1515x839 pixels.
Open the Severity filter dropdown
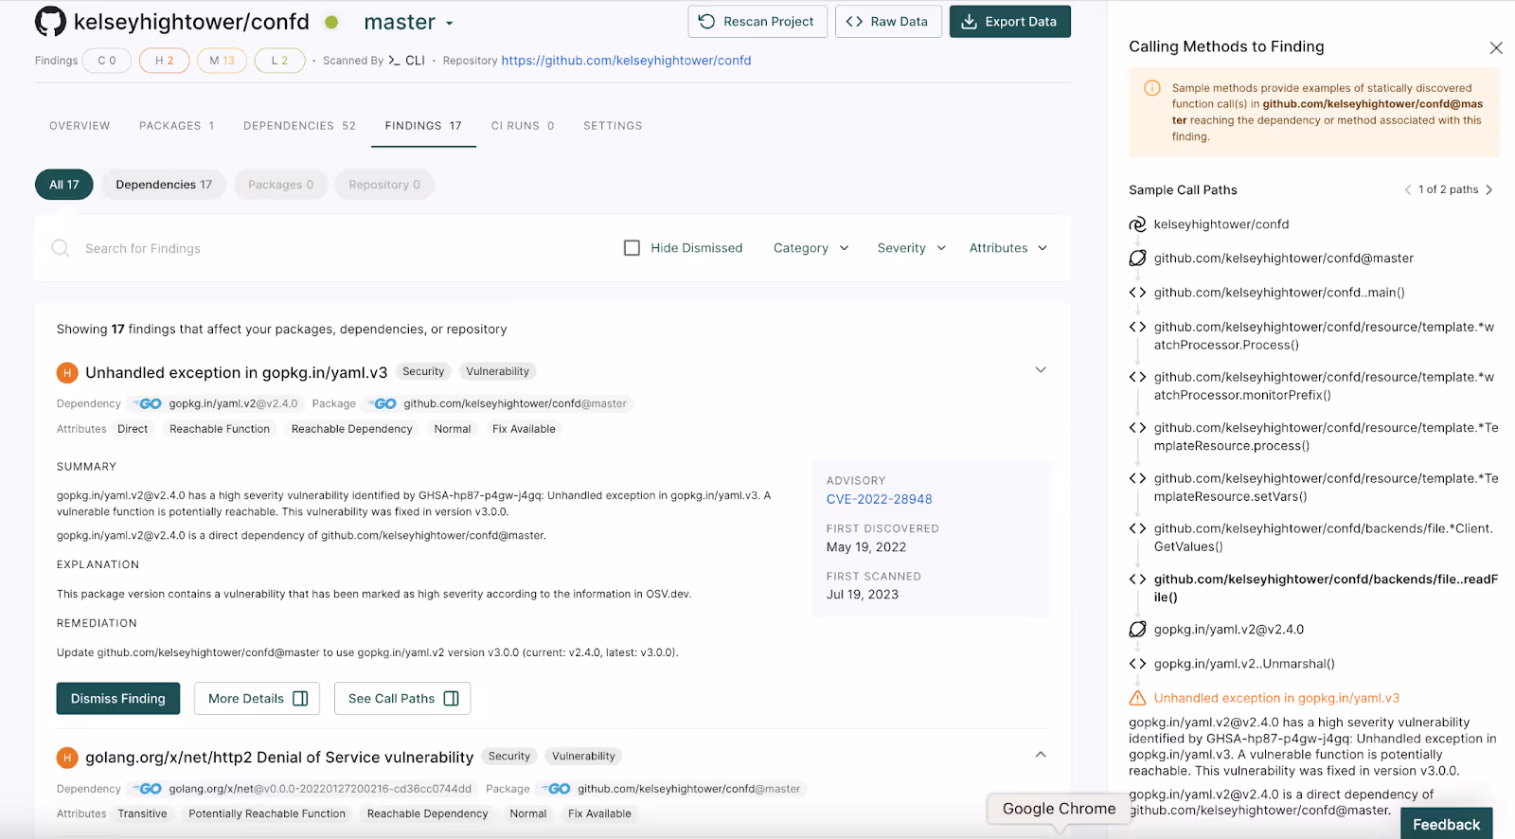coord(911,248)
